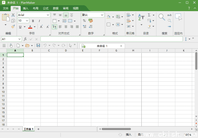
Task: Click the Undo arrow
Action: (45, 45)
